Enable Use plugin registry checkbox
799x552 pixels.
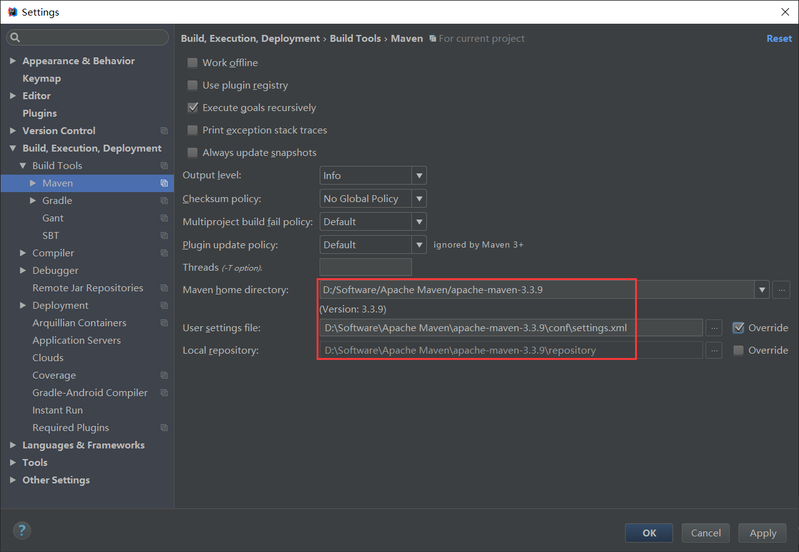coord(193,85)
